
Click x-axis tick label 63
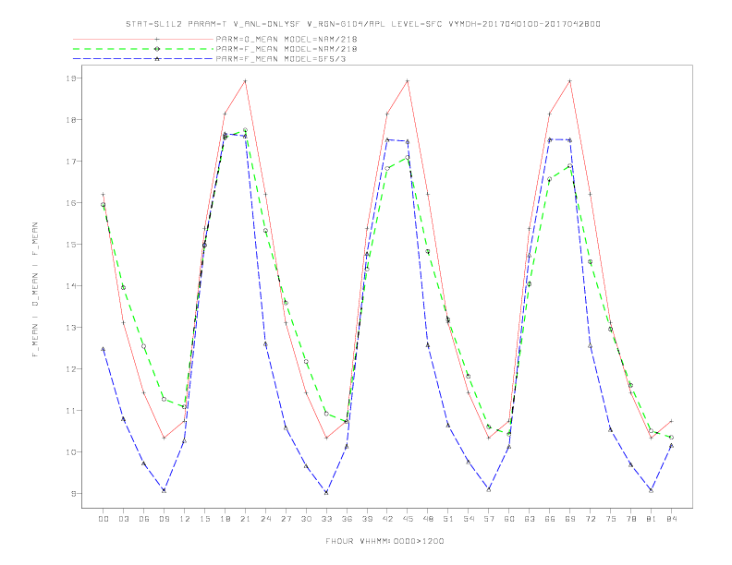pyautogui.click(x=530, y=519)
